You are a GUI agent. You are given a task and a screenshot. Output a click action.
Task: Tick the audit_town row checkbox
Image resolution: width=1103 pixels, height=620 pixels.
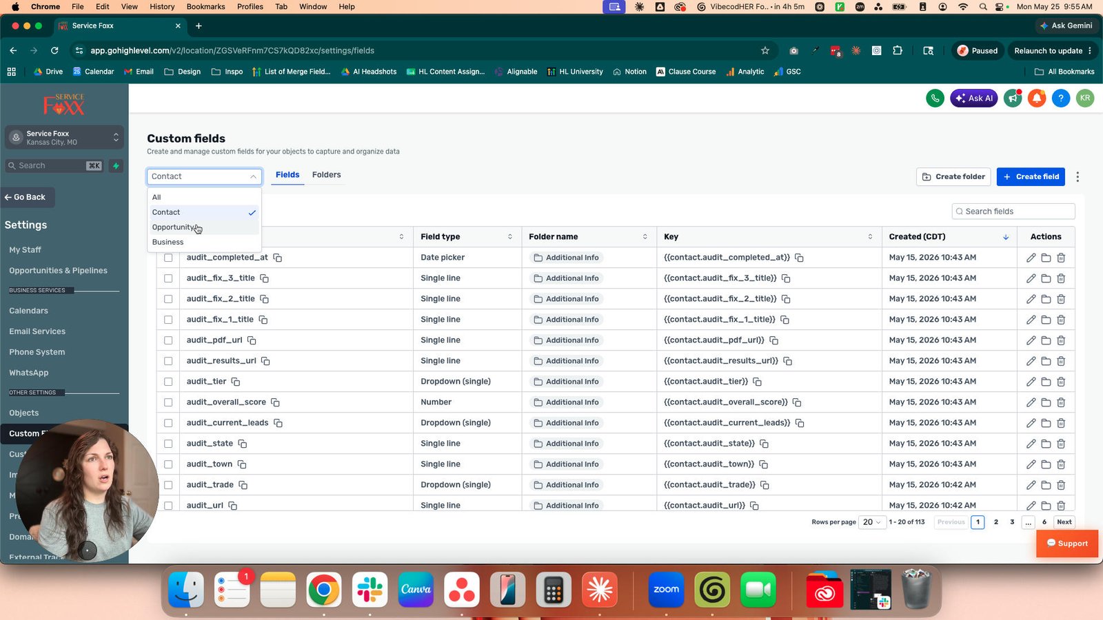tap(168, 464)
